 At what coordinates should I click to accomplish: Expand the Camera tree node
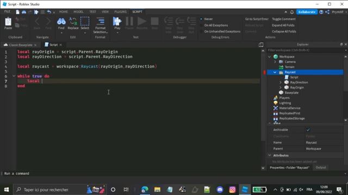tap(275, 62)
